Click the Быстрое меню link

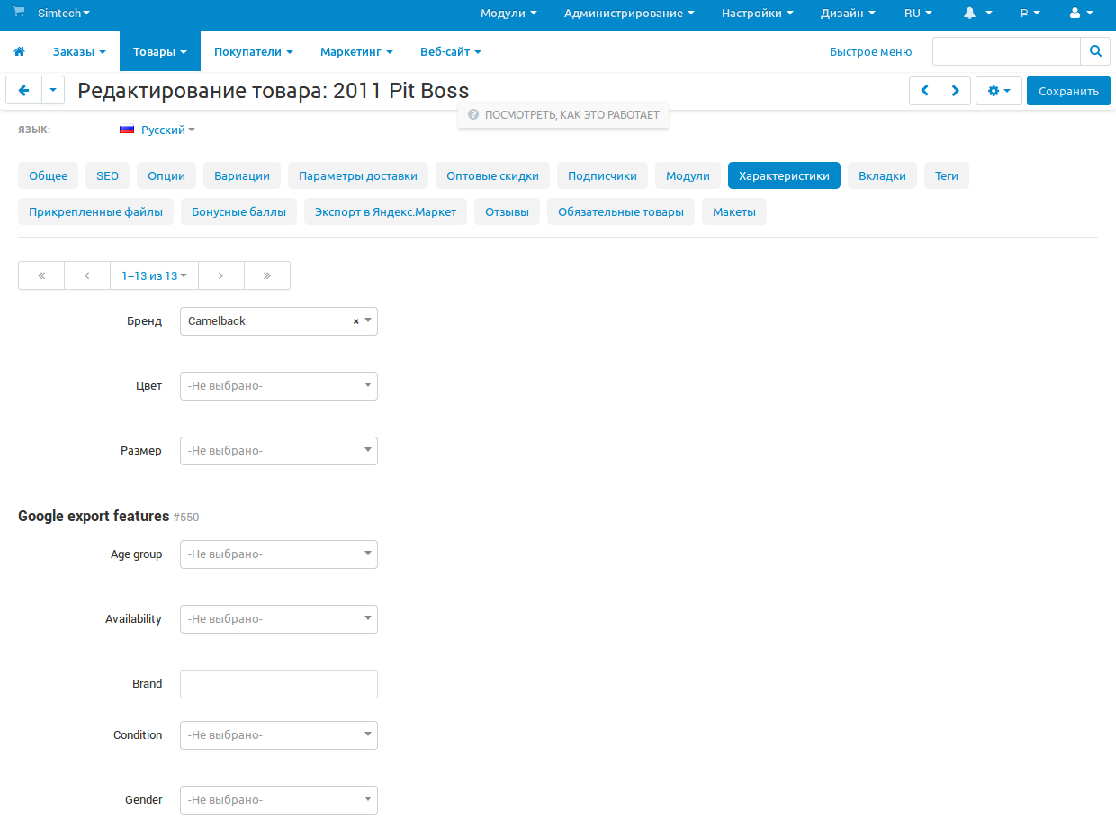pyautogui.click(x=870, y=52)
